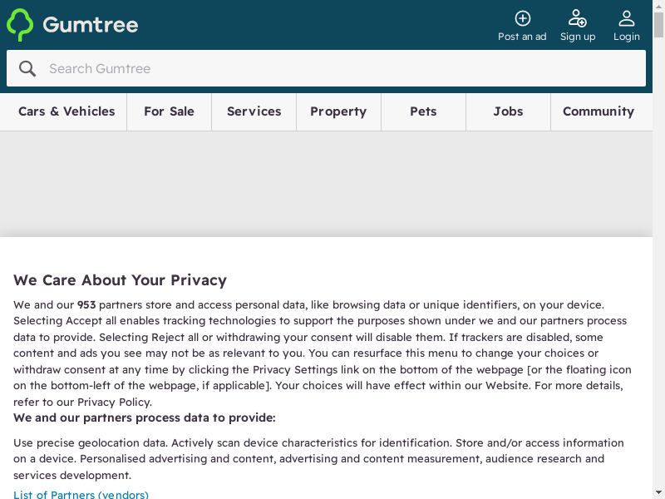The image size is (665, 499).
Task: Focus the Search Gumtree input field
Action: point(332,68)
